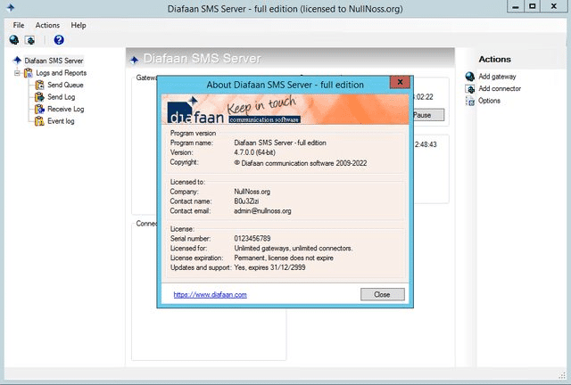Maximize the Diafaan SMS Server window

[x=532, y=6]
